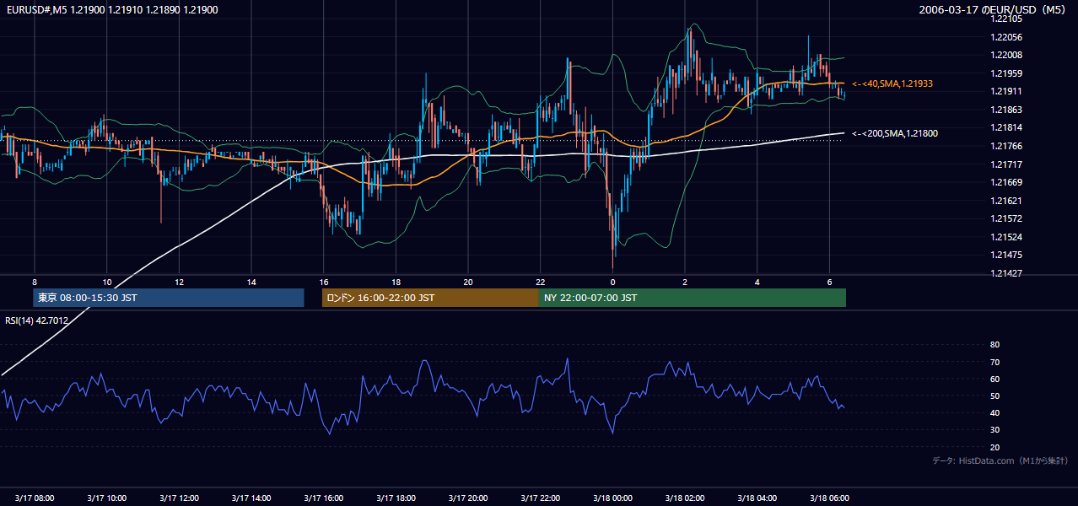Click the 3/17 08:00 time axis label
Image resolution: width=1078 pixels, height=506 pixels.
35,498
